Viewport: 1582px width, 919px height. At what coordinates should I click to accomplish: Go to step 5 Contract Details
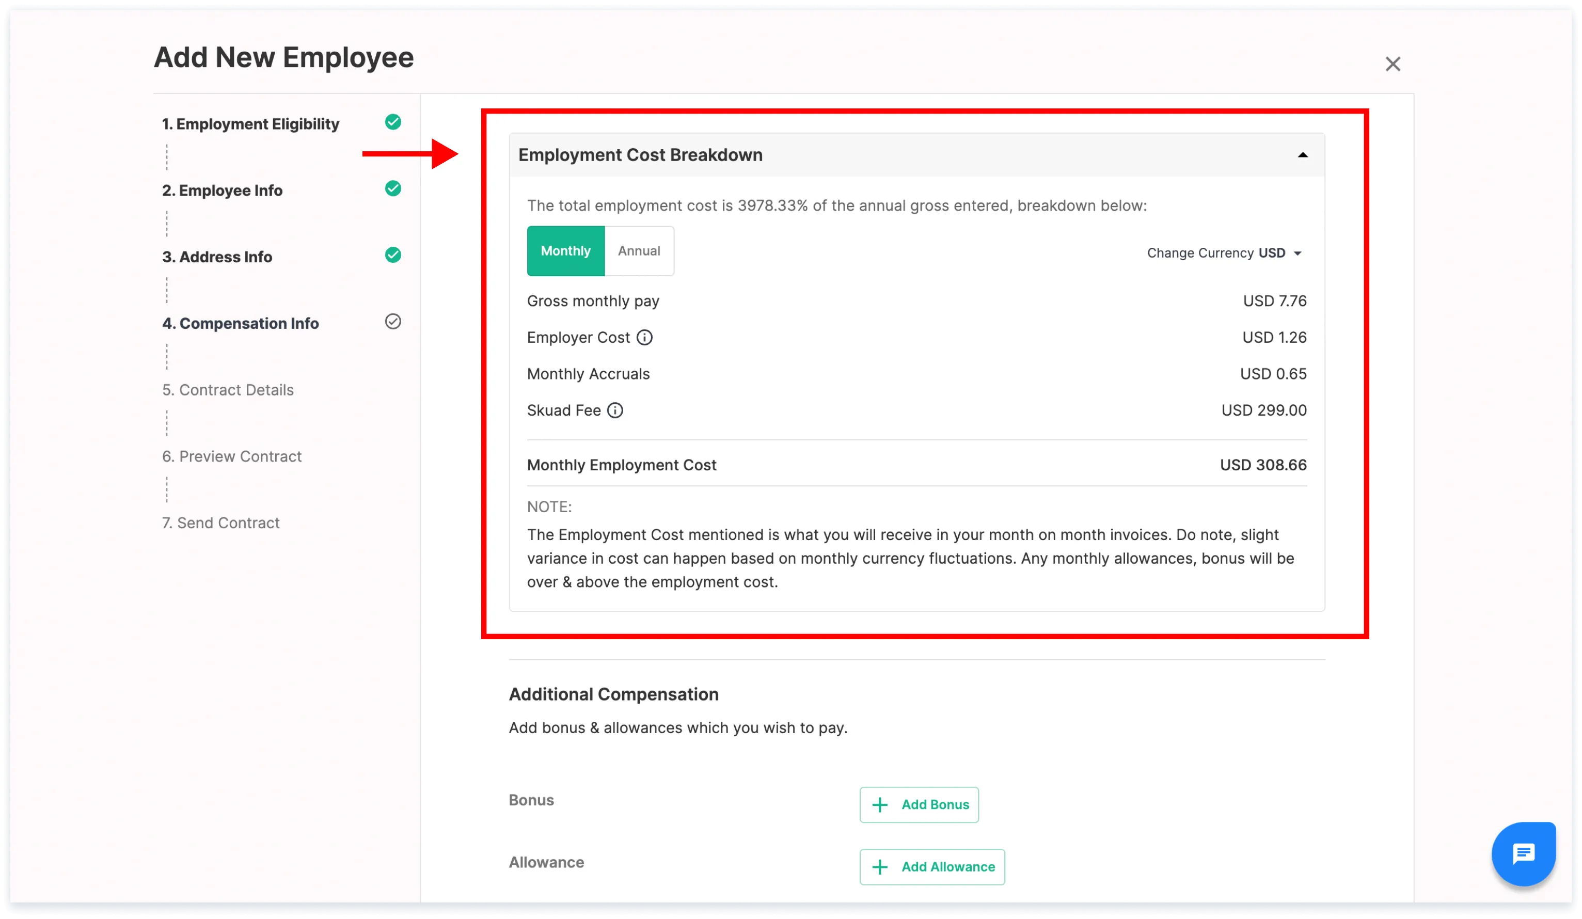227,390
